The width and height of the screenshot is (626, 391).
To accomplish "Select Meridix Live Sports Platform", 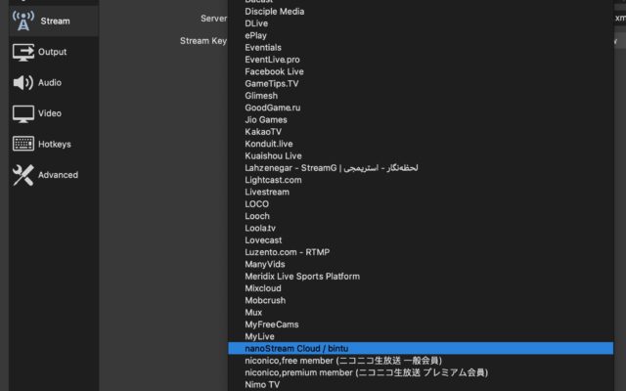I will (x=302, y=276).
